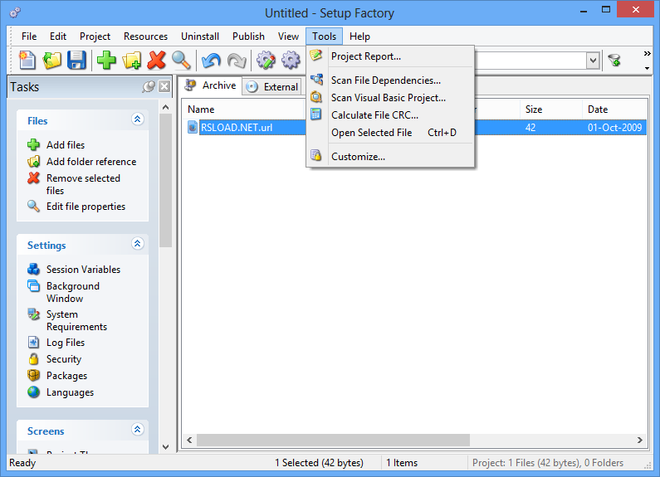The width and height of the screenshot is (660, 477).
Task: Click the file list horizontal scroll right arrow
Action: [640, 440]
